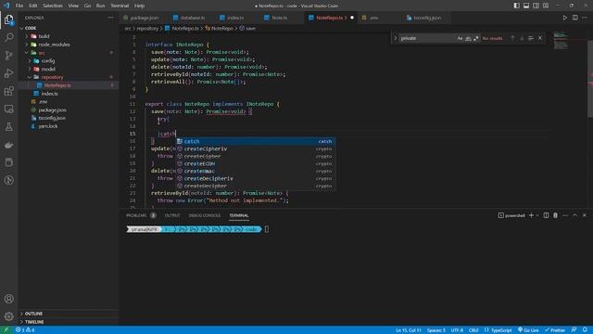Switch to the PROBLEMS panel tab
Image resolution: width=593 pixels, height=334 pixels.
(x=136, y=215)
